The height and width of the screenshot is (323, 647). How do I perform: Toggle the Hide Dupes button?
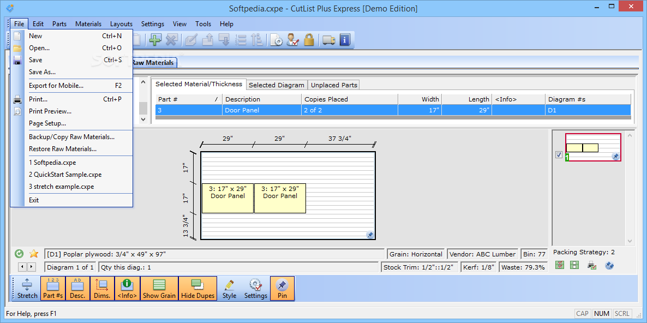(x=198, y=288)
